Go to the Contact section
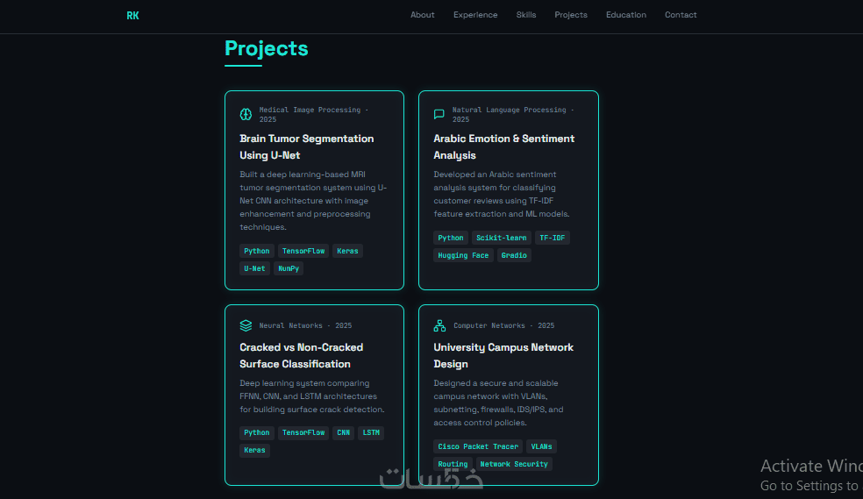The image size is (863, 499). tap(681, 15)
